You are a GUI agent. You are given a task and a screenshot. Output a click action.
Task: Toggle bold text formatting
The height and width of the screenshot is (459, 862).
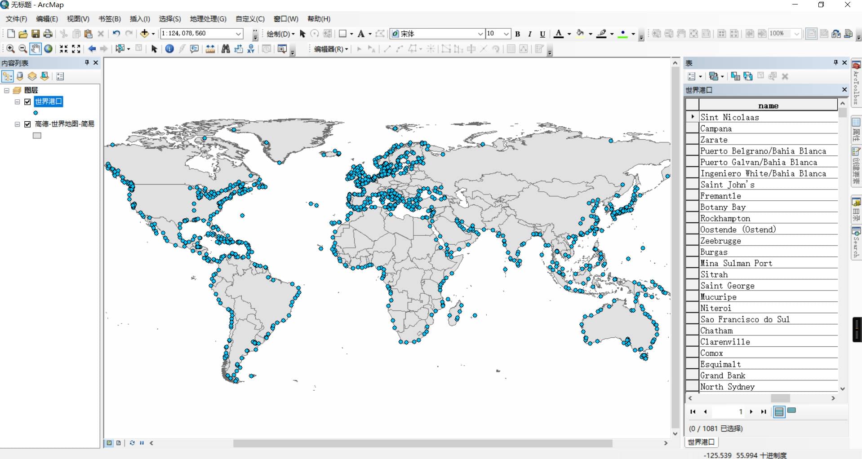point(517,34)
